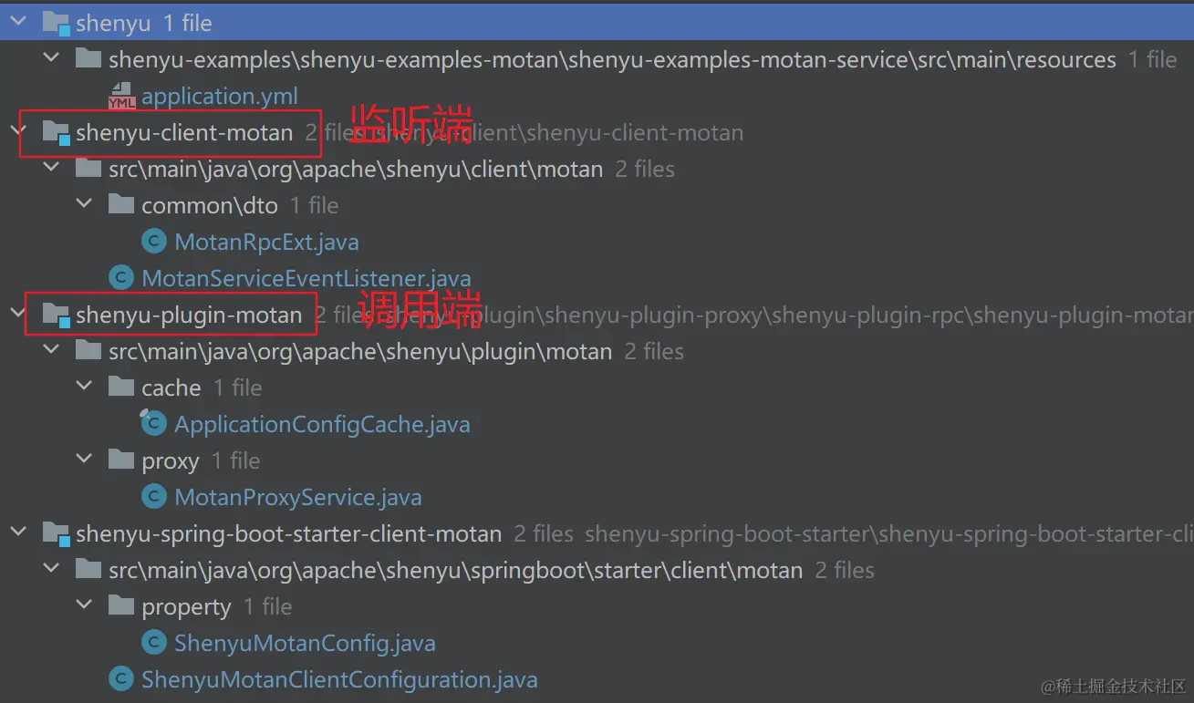This screenshot has height=703, width=1194.
Task: Click class icon of ShenyuMotanConfig.java
Action: tap(154, 643)
